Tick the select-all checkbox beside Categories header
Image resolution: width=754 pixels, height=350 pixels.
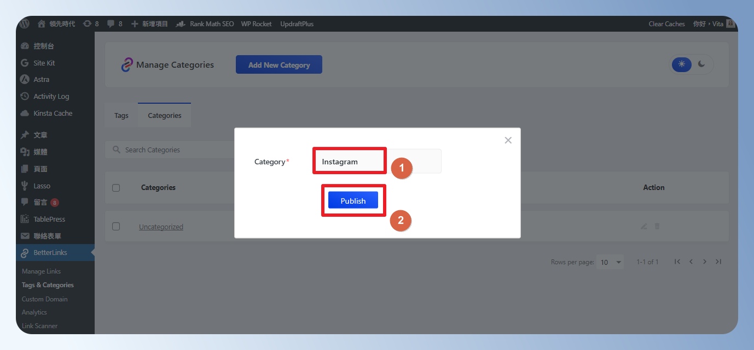click(x=116, y=188)
